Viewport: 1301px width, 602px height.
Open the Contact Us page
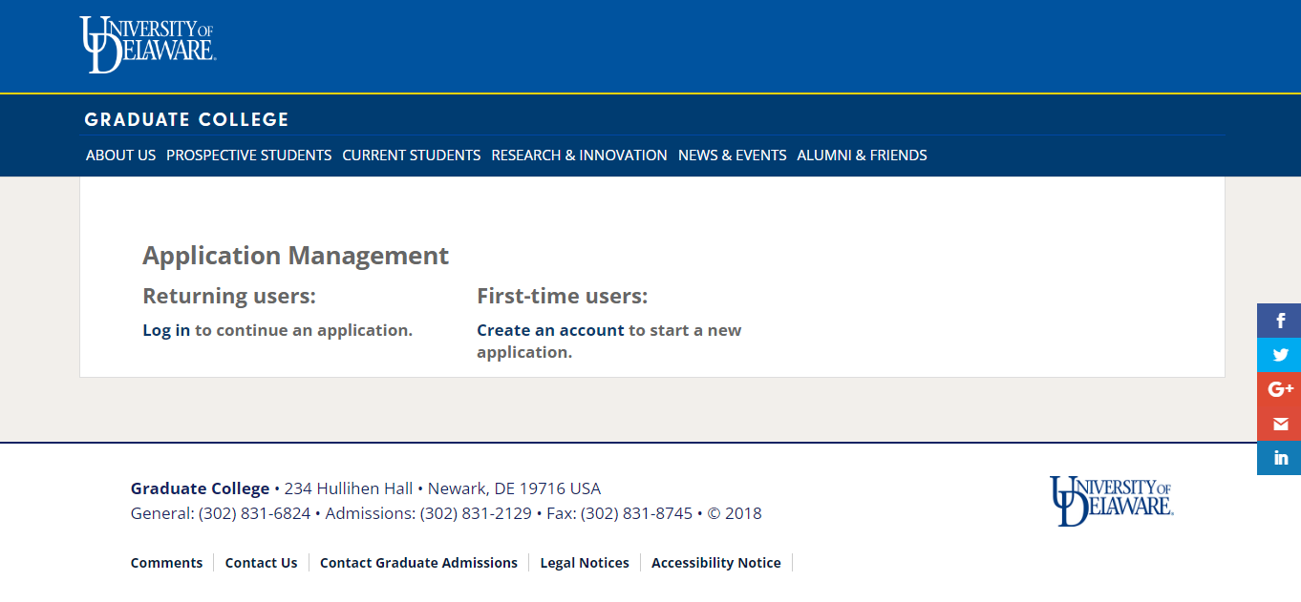(x=261, y=562)
